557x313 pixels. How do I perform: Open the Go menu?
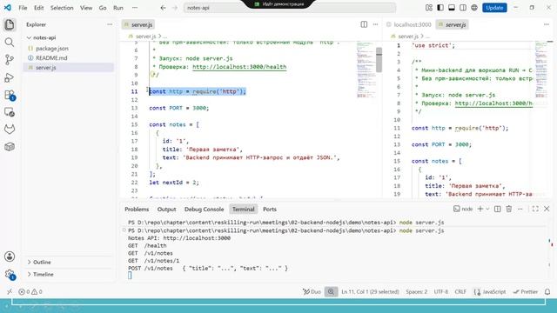[x=103, y=8]
